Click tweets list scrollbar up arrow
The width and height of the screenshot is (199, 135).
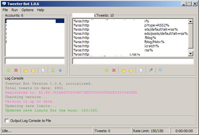click(x=190, y=21)
